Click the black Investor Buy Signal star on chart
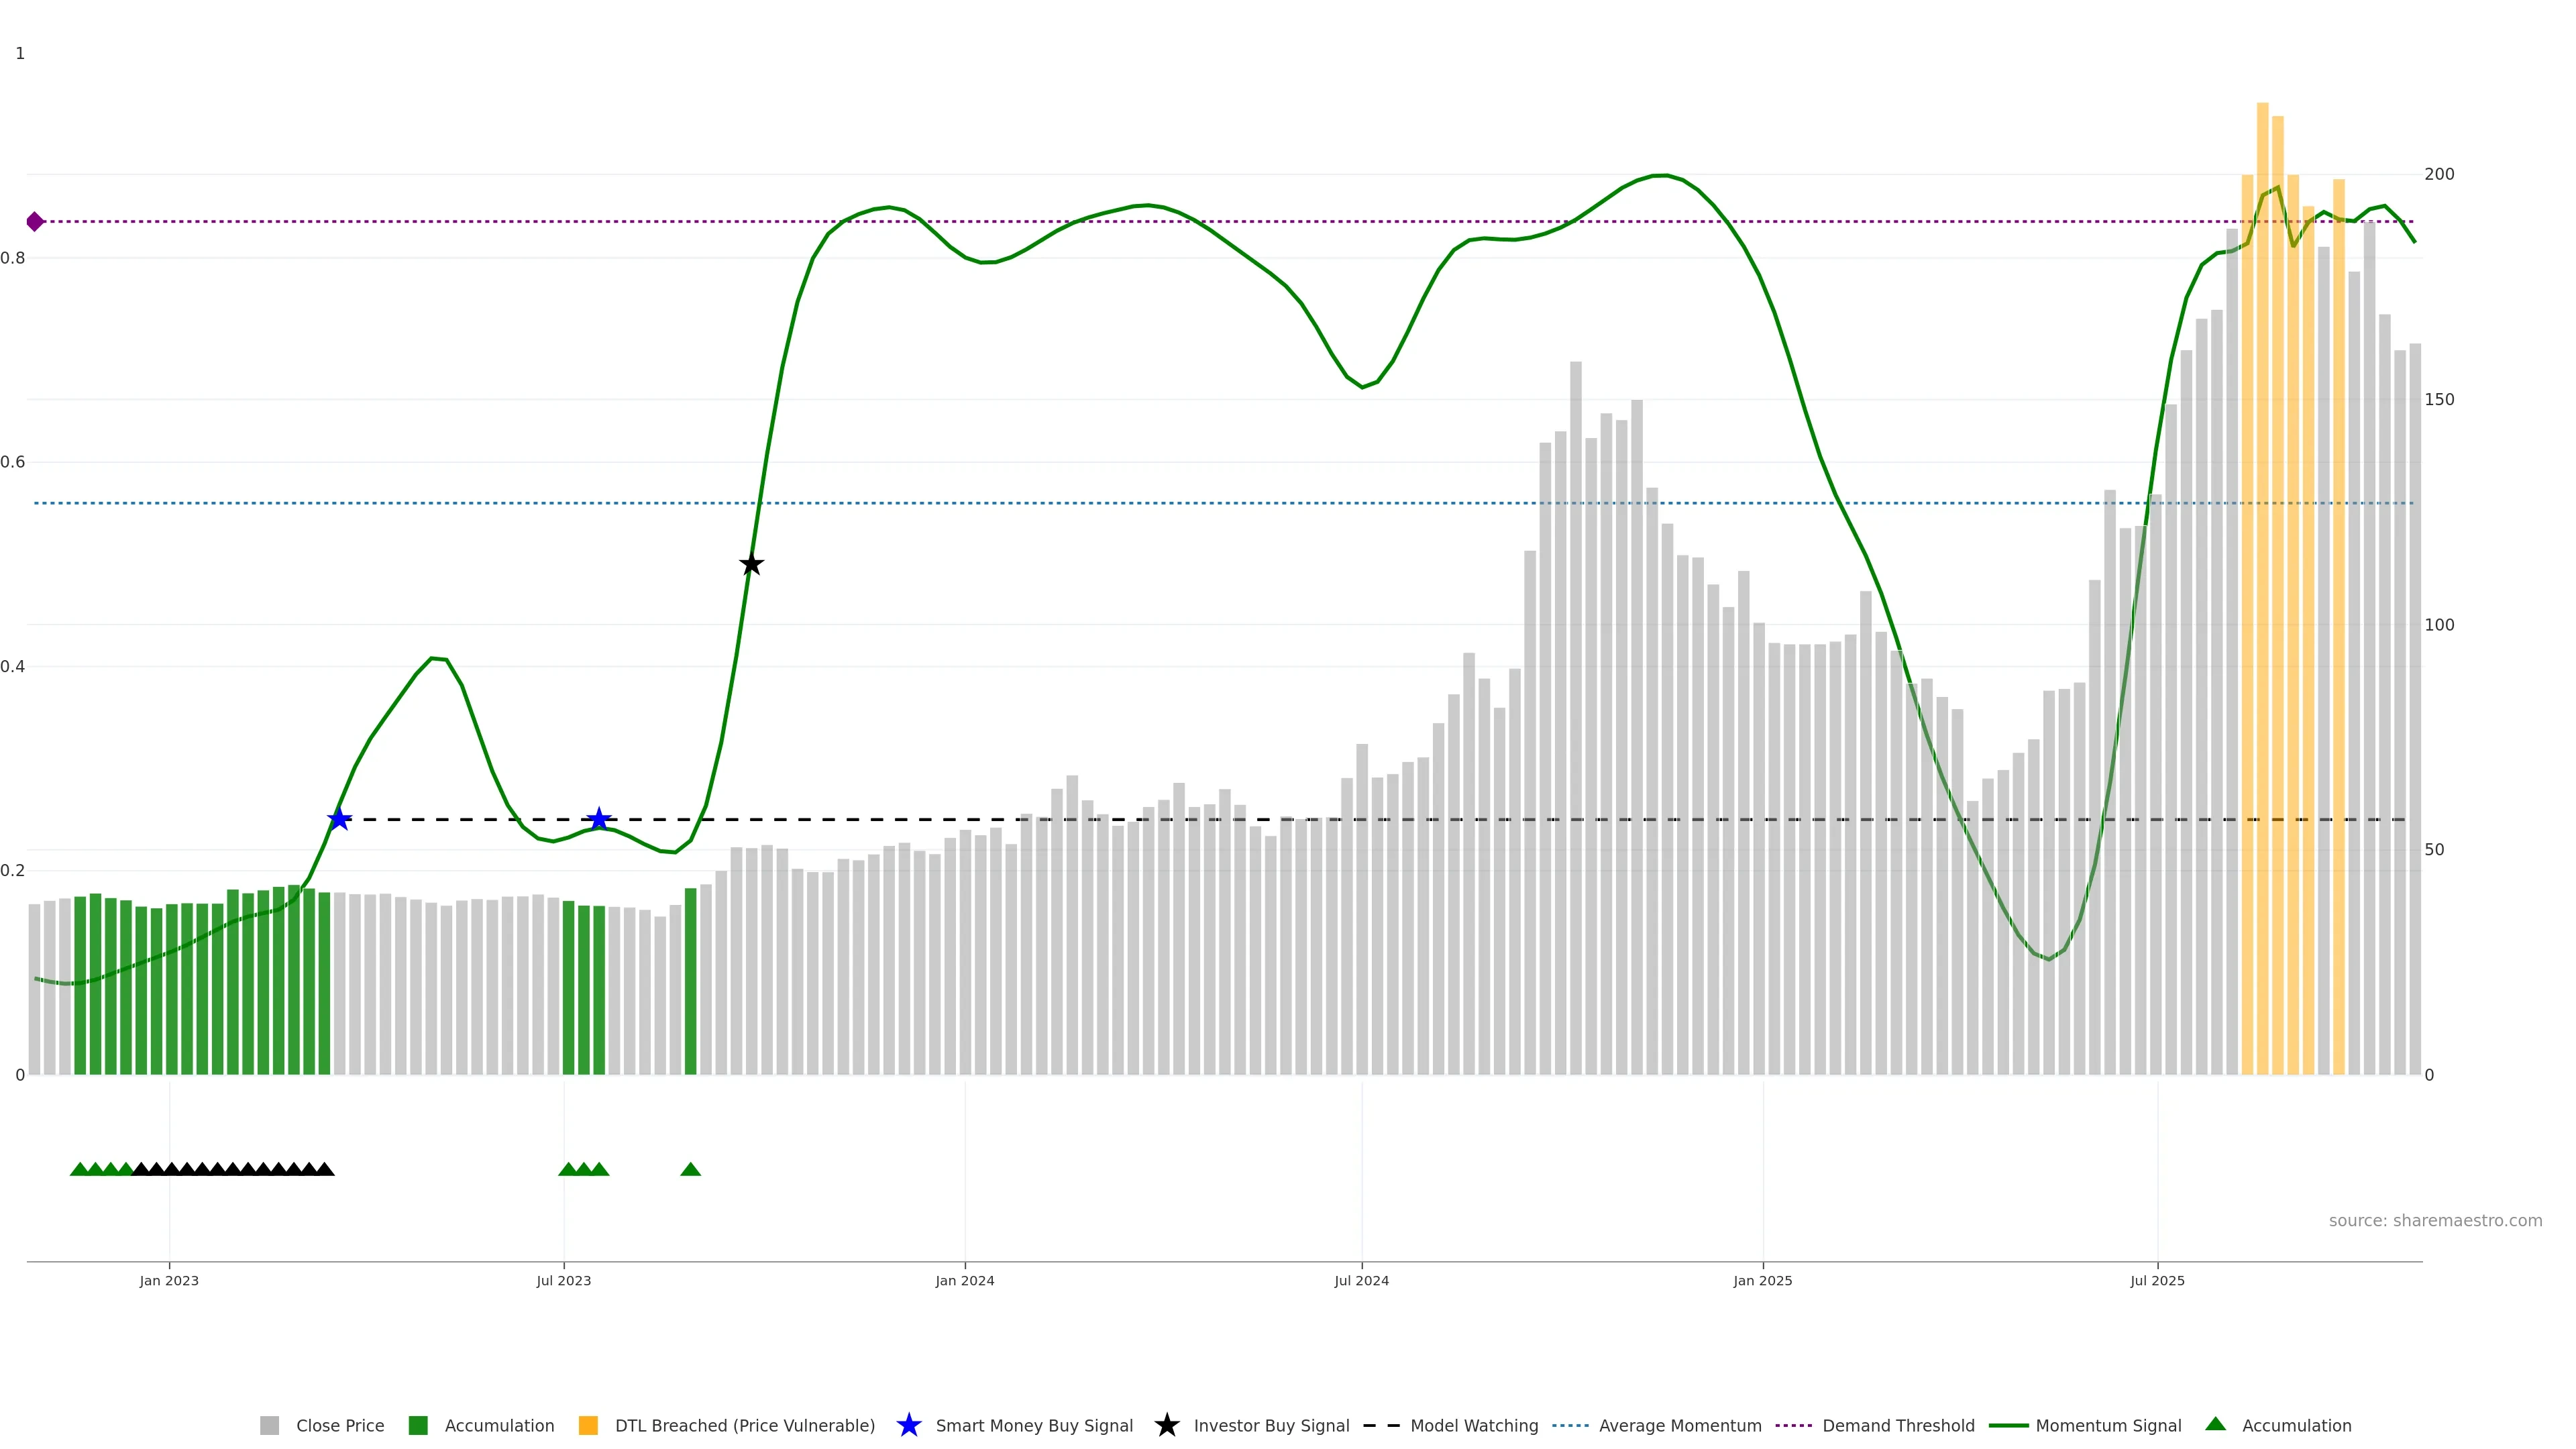This screenshot has height=1449, width=2576. click(751, 565)
